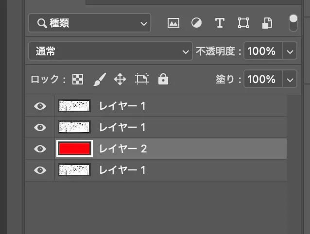
Task: Filter layers by pixel image type
Action: coord(173,23)
